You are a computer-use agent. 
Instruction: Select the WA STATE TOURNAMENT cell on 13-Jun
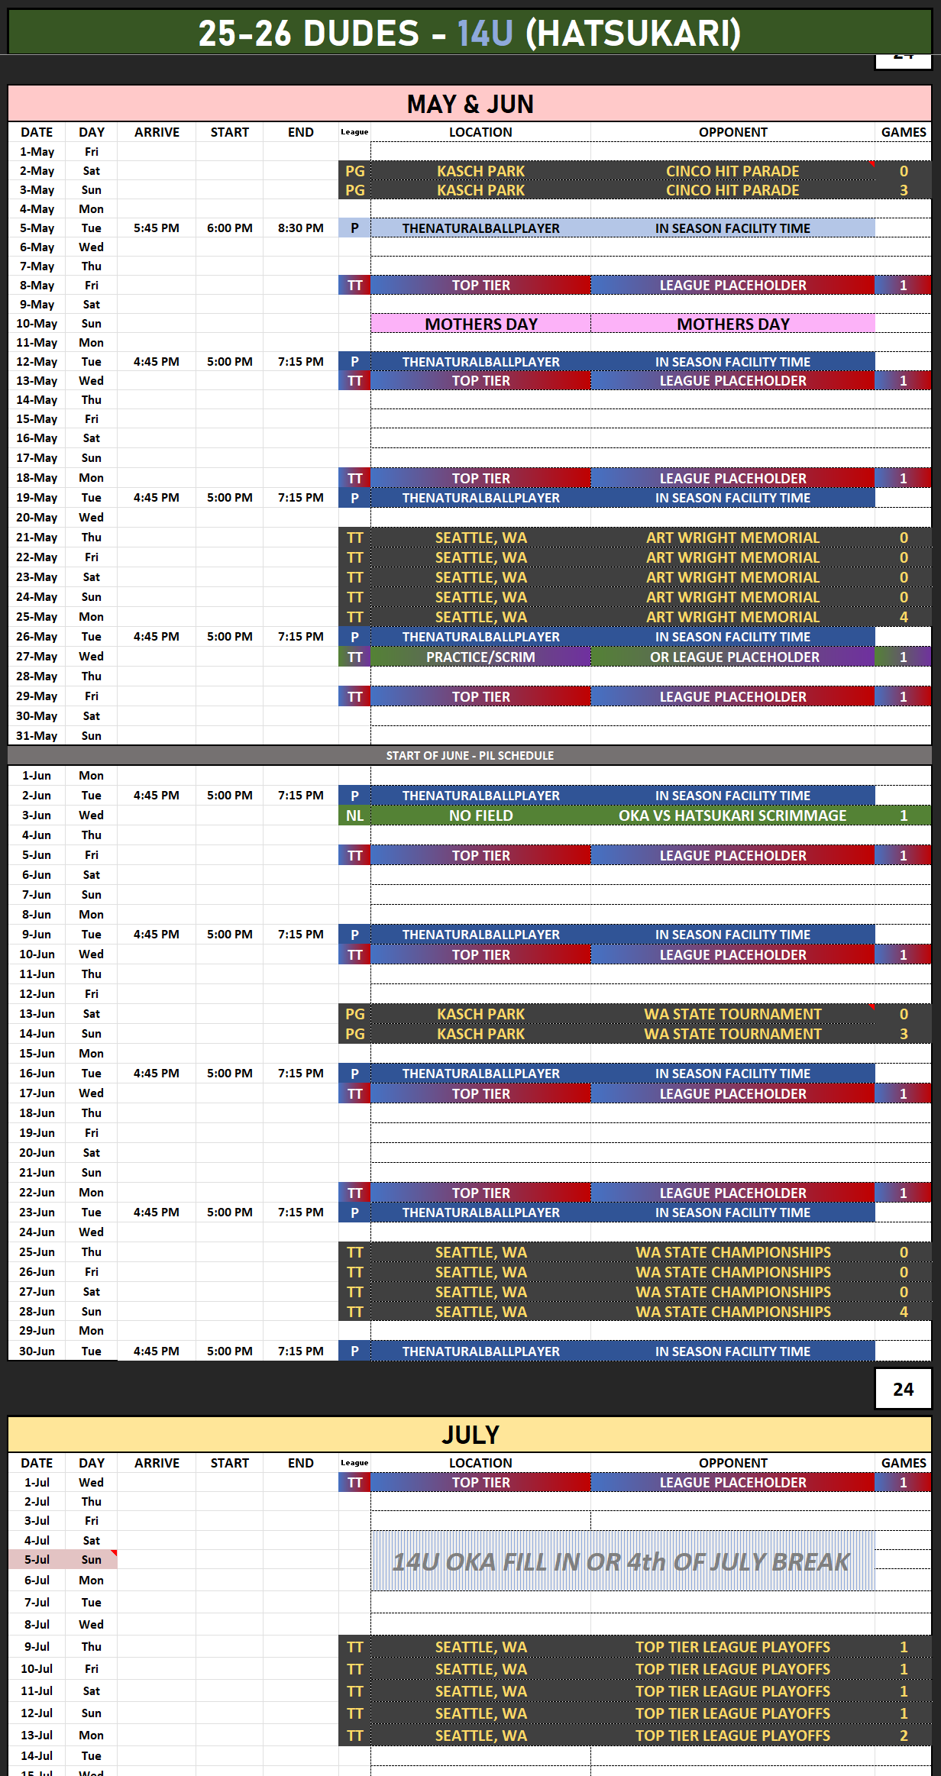(732, 1014)
